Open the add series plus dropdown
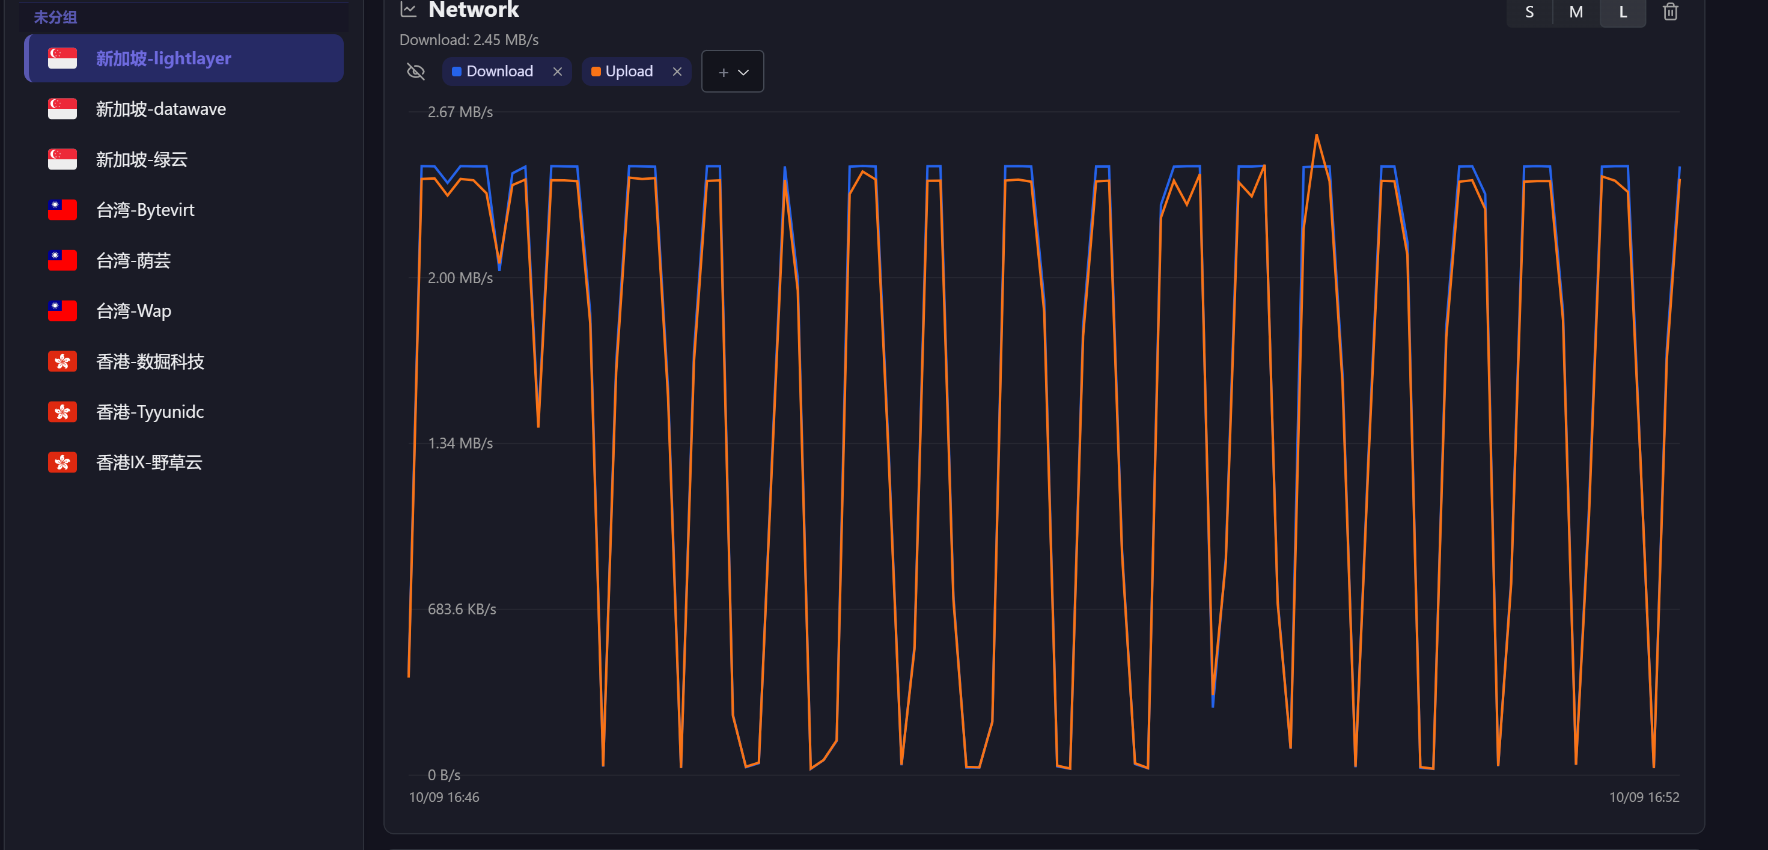1768x850 pixels. (733, 72)
